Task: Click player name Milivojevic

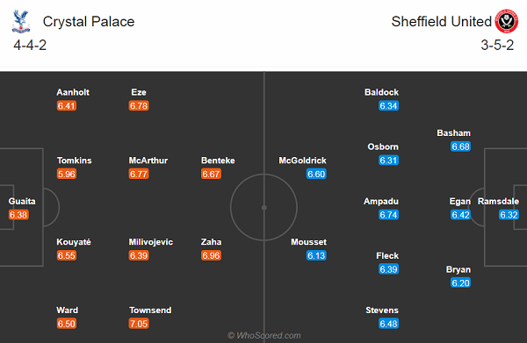Action: (x=150, y=242)
